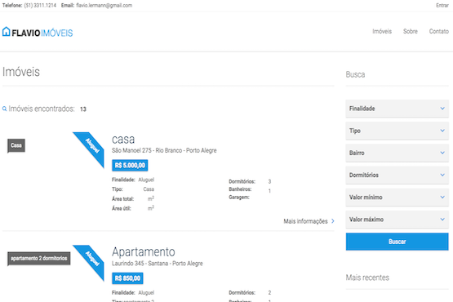Open the Tipo dropdown

(397, 131)
